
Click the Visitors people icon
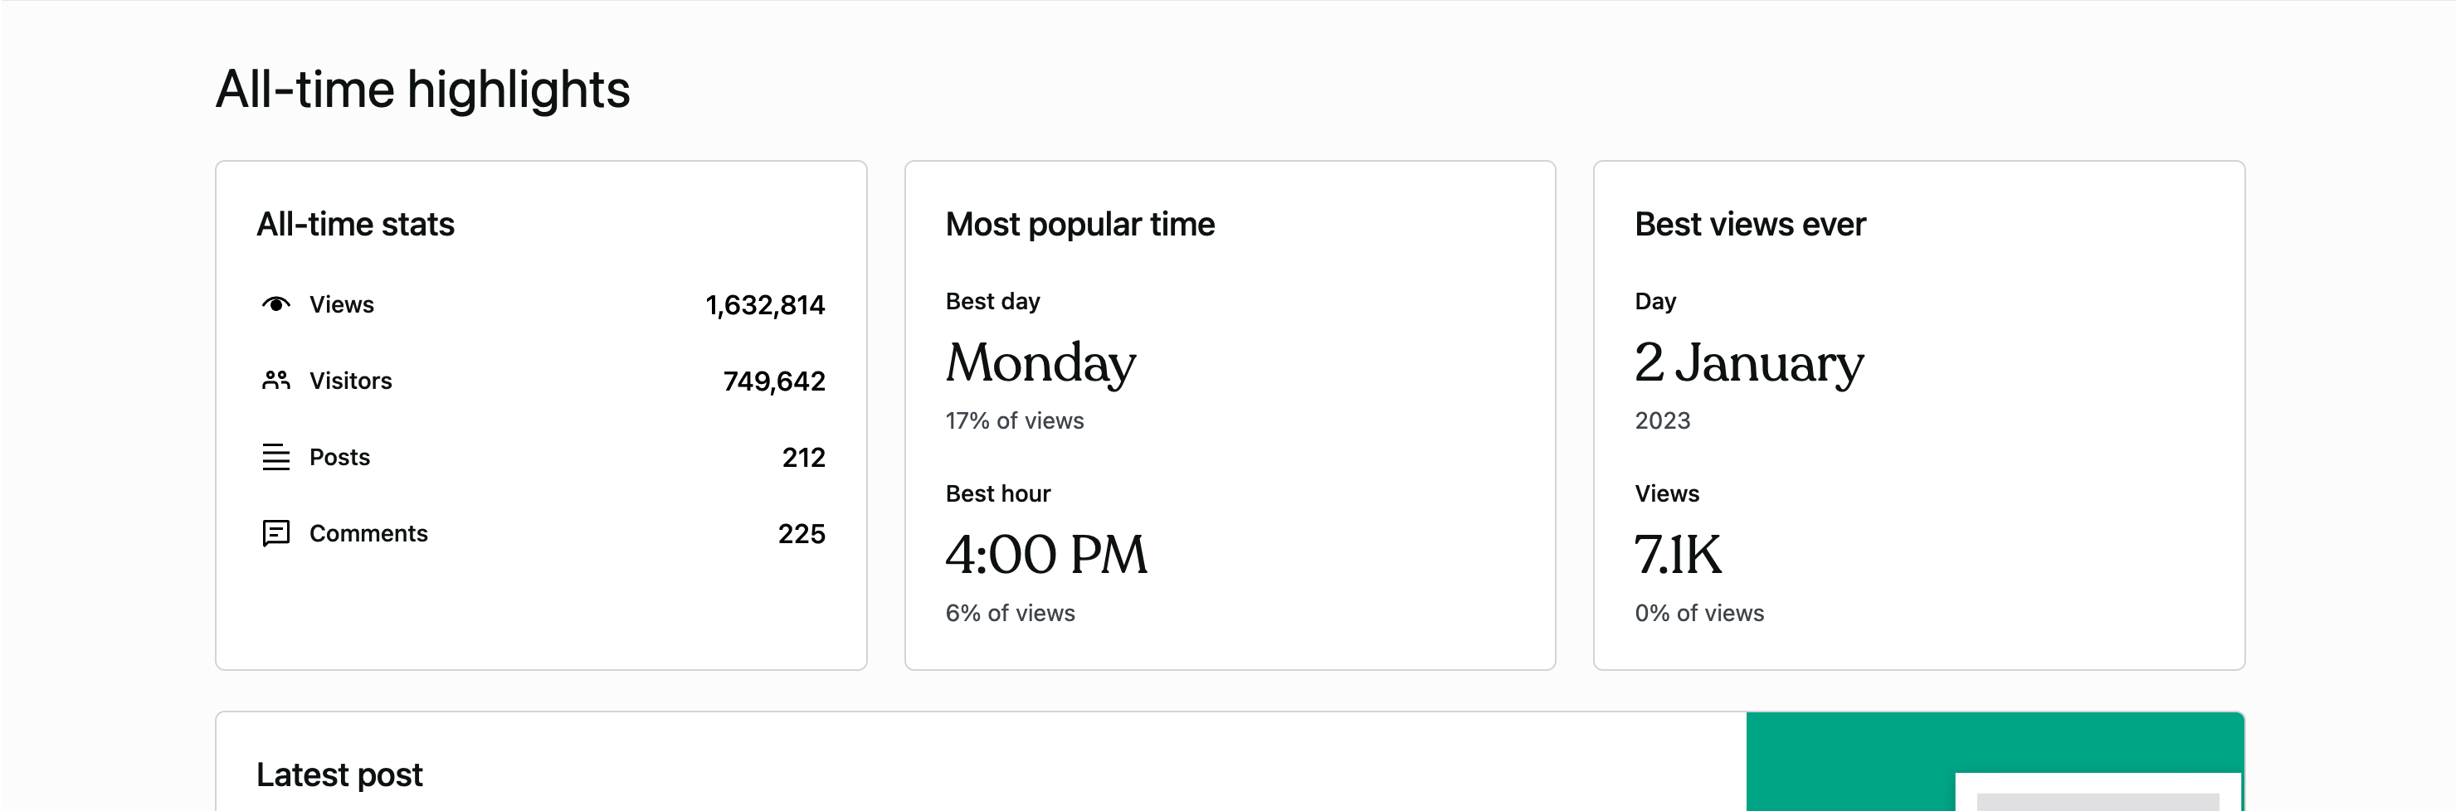[275, 381]
